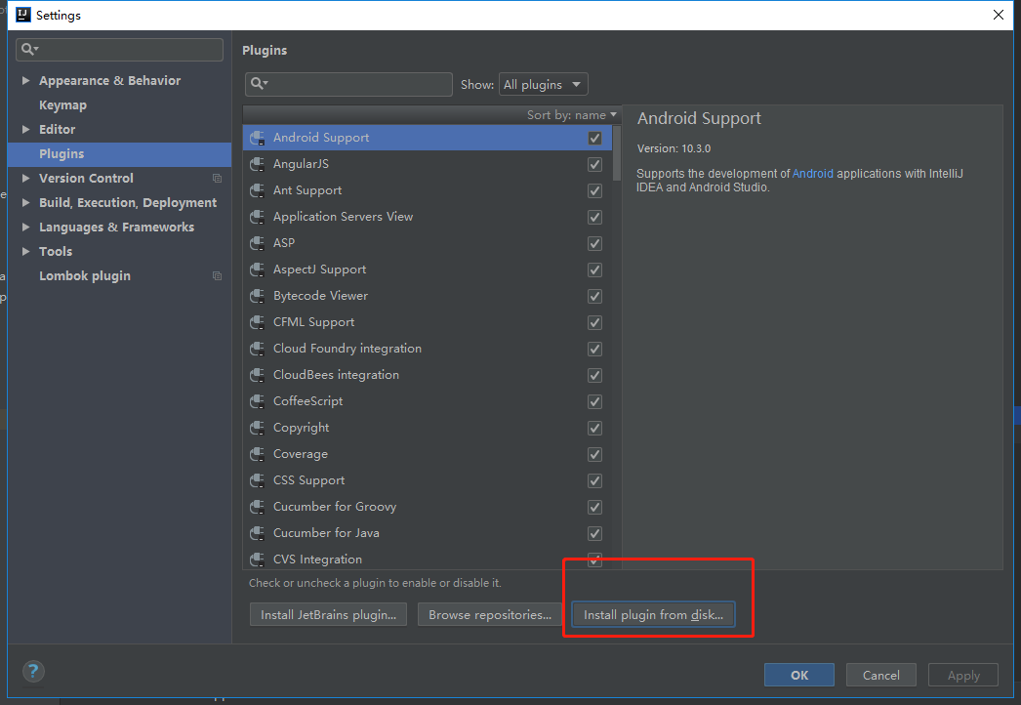This screenshot has width=1021, height=705.
Task: Expand Build, Execution, Deployment arrow
Action: click(26, 203)
